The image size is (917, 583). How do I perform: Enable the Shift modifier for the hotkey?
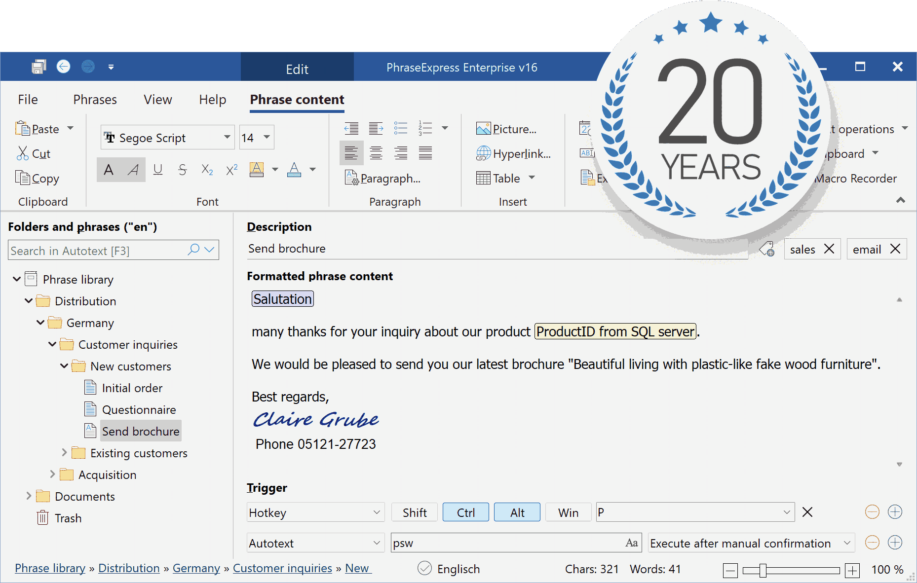pos(414,512)
